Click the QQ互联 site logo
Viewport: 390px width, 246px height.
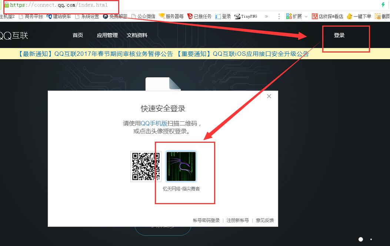pyautogui.click(x=14, y=36)
